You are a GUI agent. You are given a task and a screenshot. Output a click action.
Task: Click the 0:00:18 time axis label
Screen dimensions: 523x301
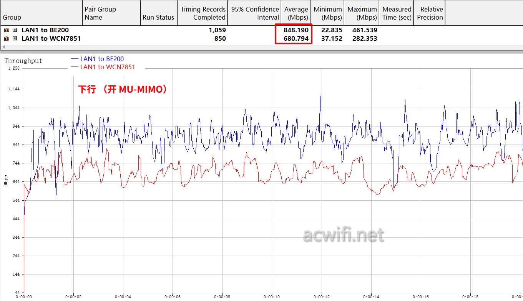click(x=470, y=297)
